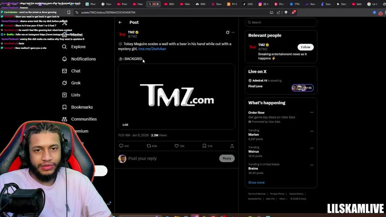Image resolution: width=386 pixels, height=217 pixels.
Task: Open the Walrus trending topic
Action: coord(254,152)
